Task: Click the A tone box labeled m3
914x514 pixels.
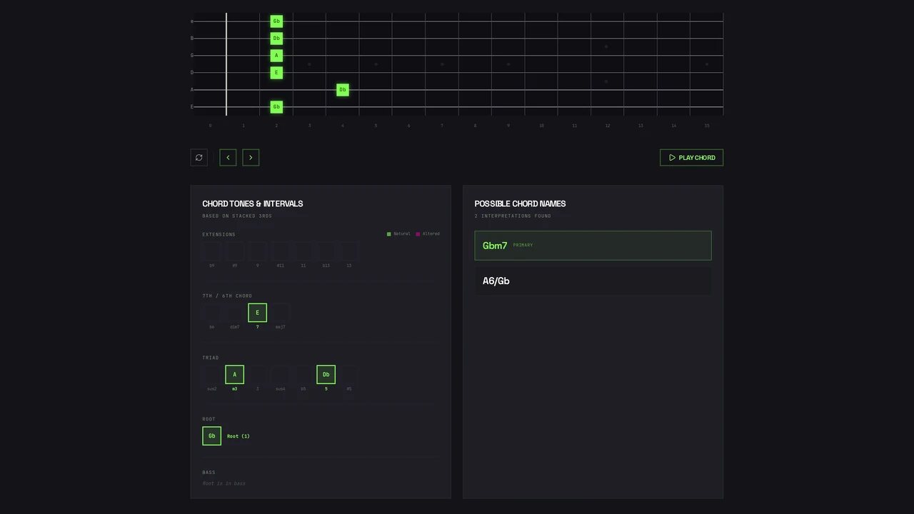Action: (x=235, y=375)
